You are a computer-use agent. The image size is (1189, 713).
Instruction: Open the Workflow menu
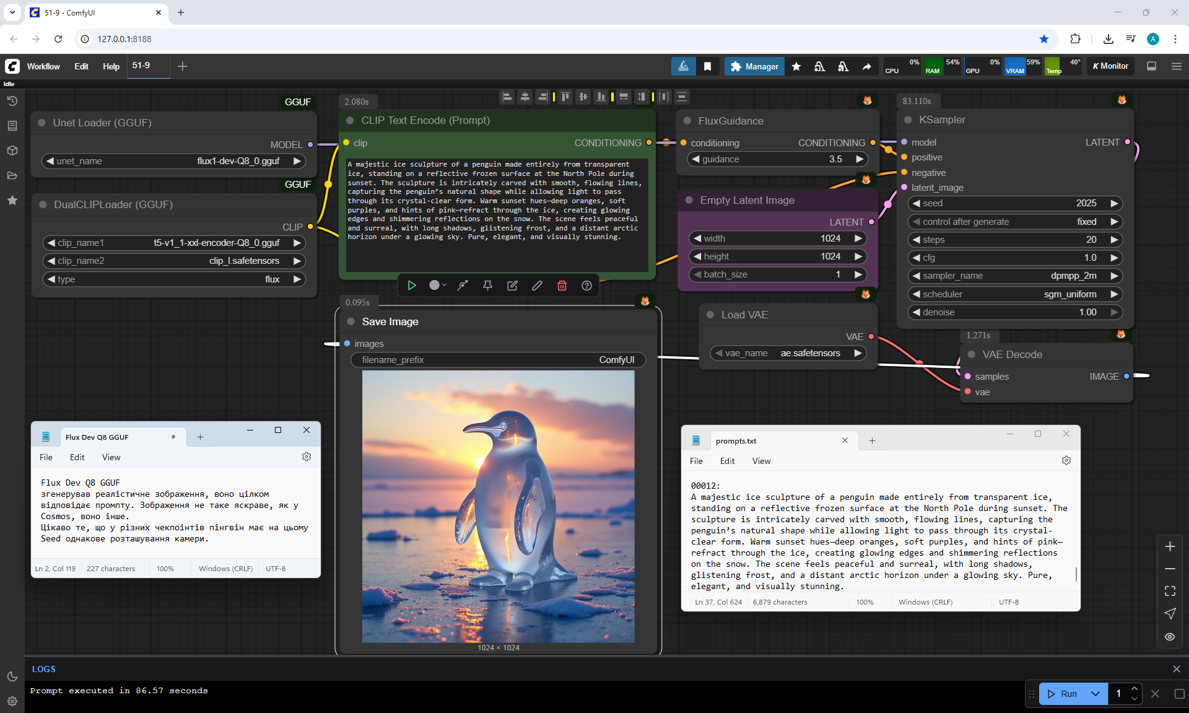point(43,66)
